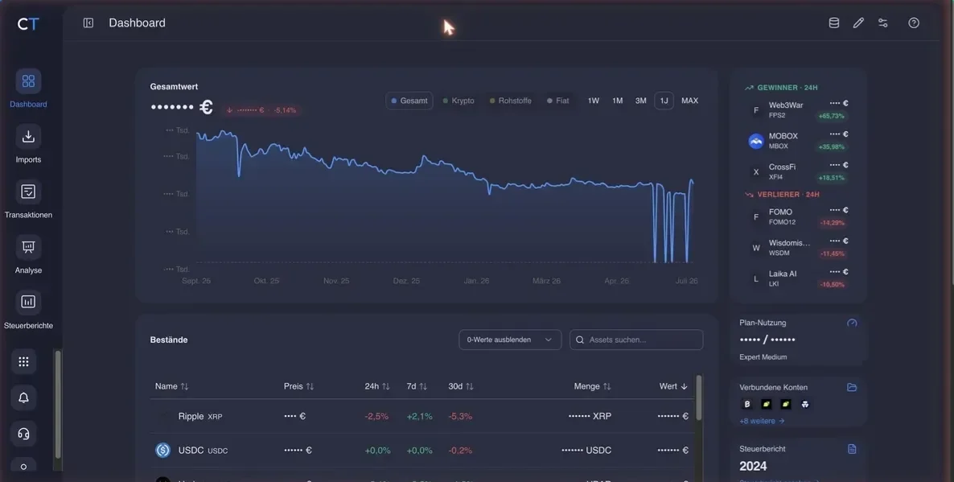The height and width of the screenshot is (482, 954).
Task: Open Analyse in the sidebar
Action: pyautogui.click(x=28, y=247)
